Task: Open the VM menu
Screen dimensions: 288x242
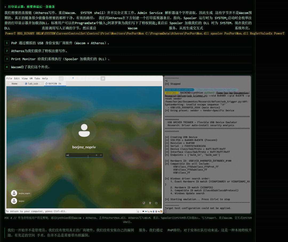Action: click(31, 79)
